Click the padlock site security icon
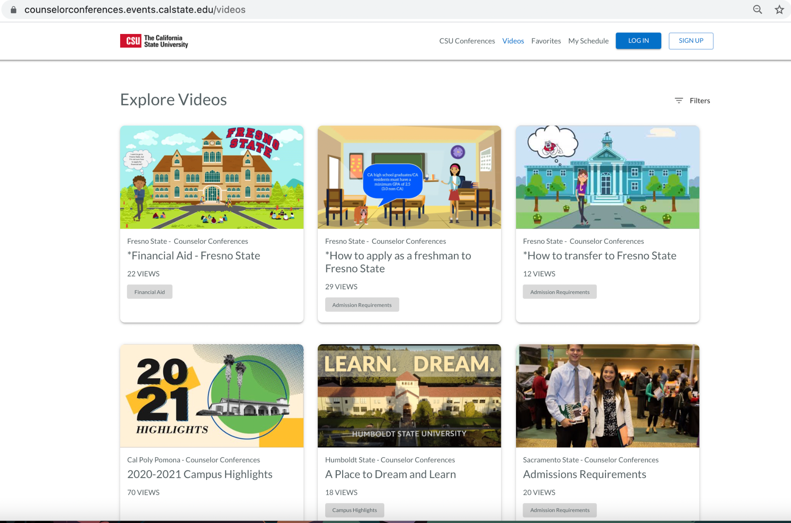791x523 pixels. coord(14,10)
